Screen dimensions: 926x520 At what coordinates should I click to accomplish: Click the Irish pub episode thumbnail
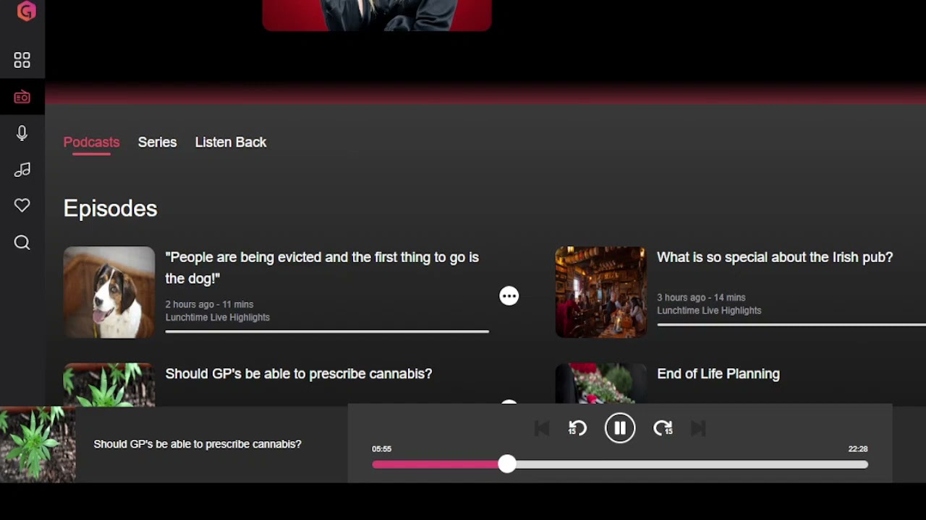[600, 292]
